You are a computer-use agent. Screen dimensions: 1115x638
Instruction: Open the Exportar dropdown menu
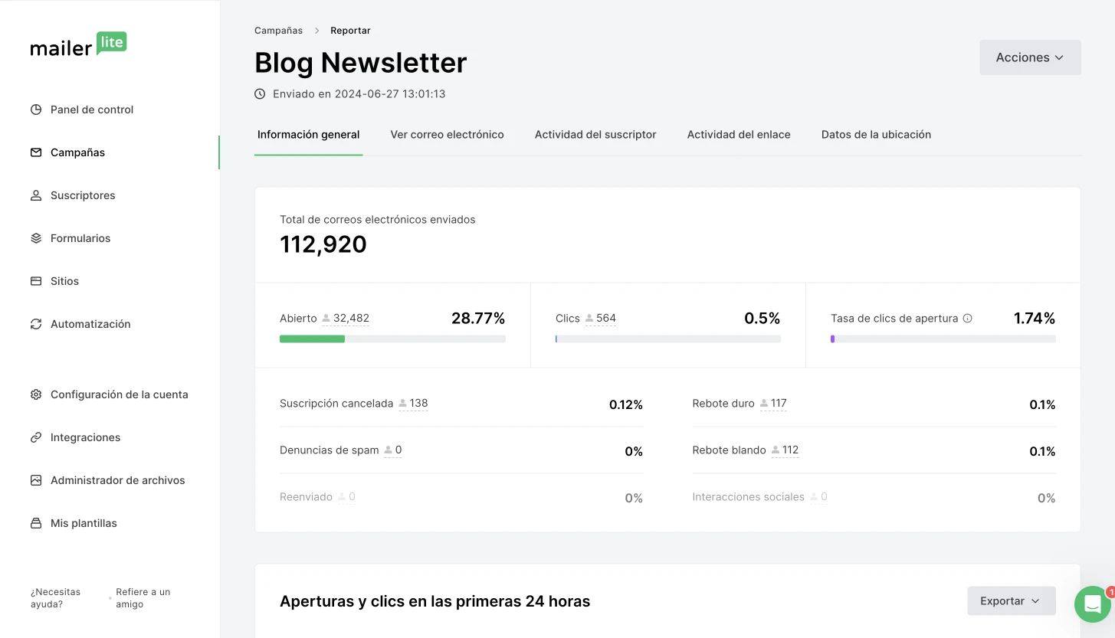(1011, 601)
